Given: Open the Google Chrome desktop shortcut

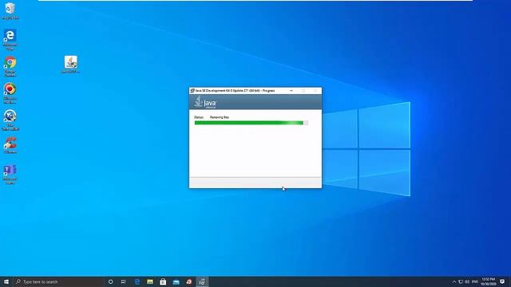Looking at the screenshot, I should coord(10,66).
